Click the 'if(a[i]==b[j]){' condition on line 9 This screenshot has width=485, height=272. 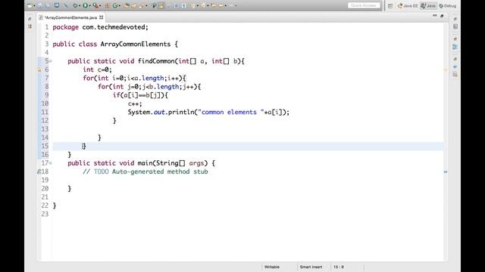(x=140, y=95)
